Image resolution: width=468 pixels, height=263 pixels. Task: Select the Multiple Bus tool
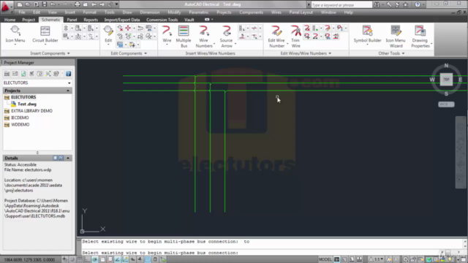coord(184,37)
